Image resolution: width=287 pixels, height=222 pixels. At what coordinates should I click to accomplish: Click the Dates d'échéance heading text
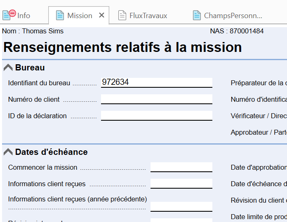click(x=51, y=152)
